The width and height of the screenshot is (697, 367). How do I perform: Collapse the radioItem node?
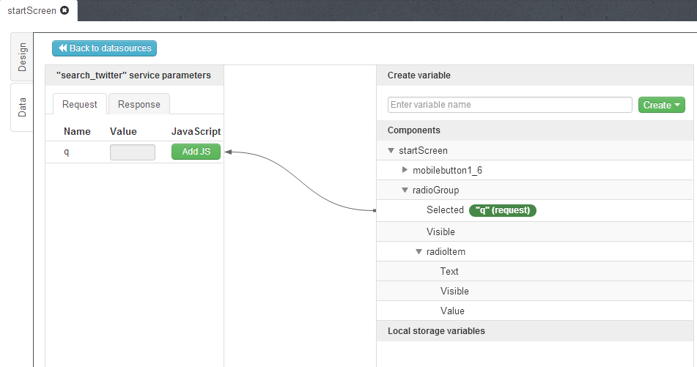tap(418, 252)
